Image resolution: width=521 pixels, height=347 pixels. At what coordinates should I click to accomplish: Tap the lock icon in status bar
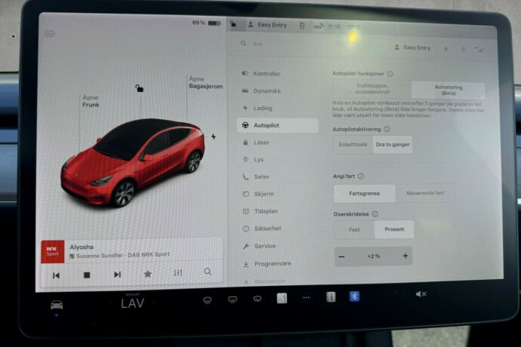tap(233, 24)
